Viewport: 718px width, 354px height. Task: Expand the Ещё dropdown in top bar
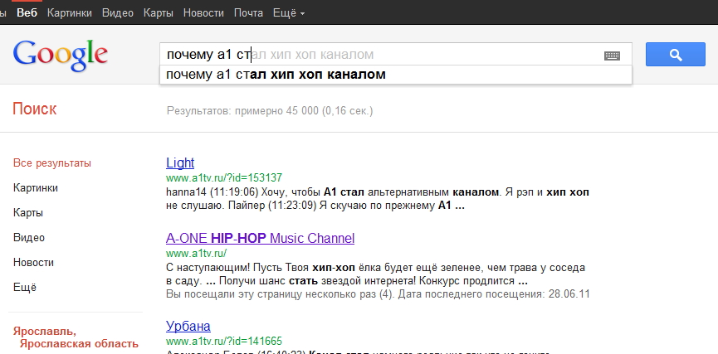click(x=289, y=12)
